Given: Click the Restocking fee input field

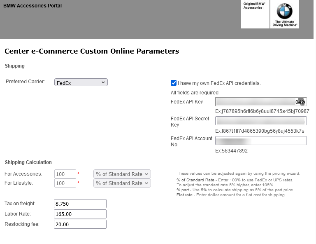Looking at the screenshot, I should pos(80,224).
